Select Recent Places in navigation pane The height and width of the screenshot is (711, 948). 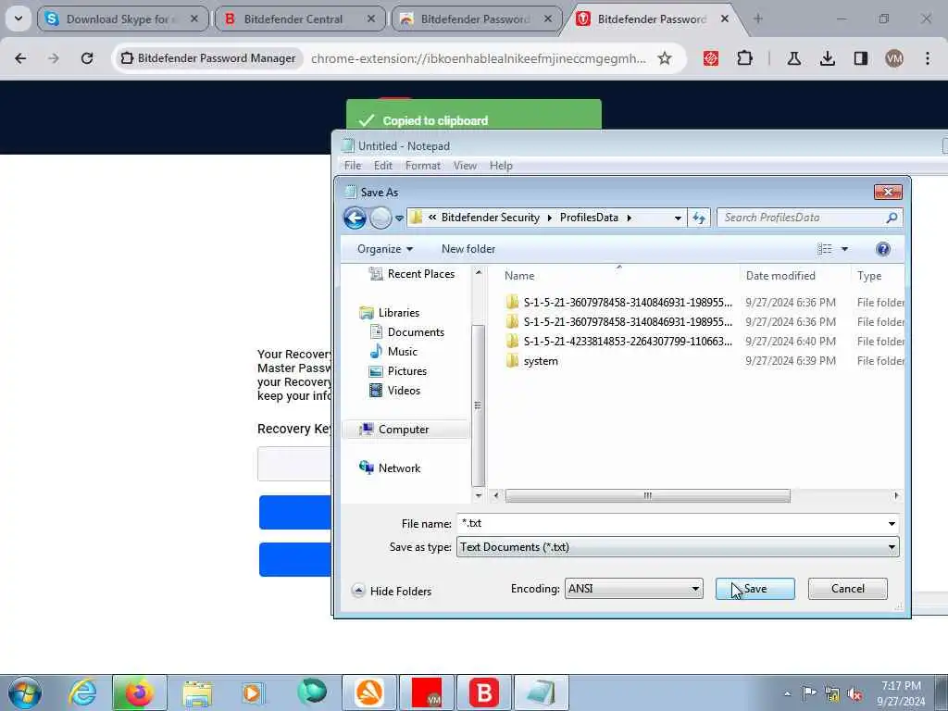point(412,274)
